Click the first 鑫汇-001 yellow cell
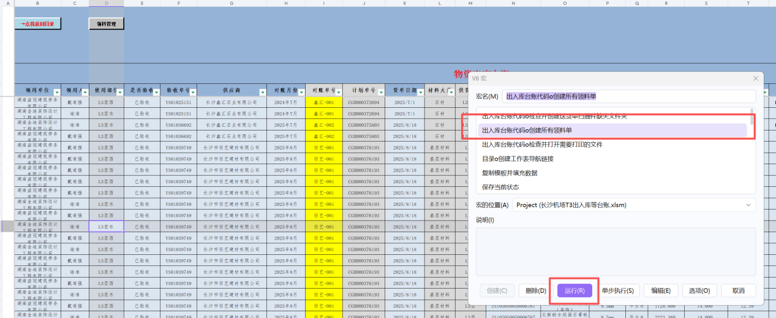776x318 pixels. coord(324,102)
